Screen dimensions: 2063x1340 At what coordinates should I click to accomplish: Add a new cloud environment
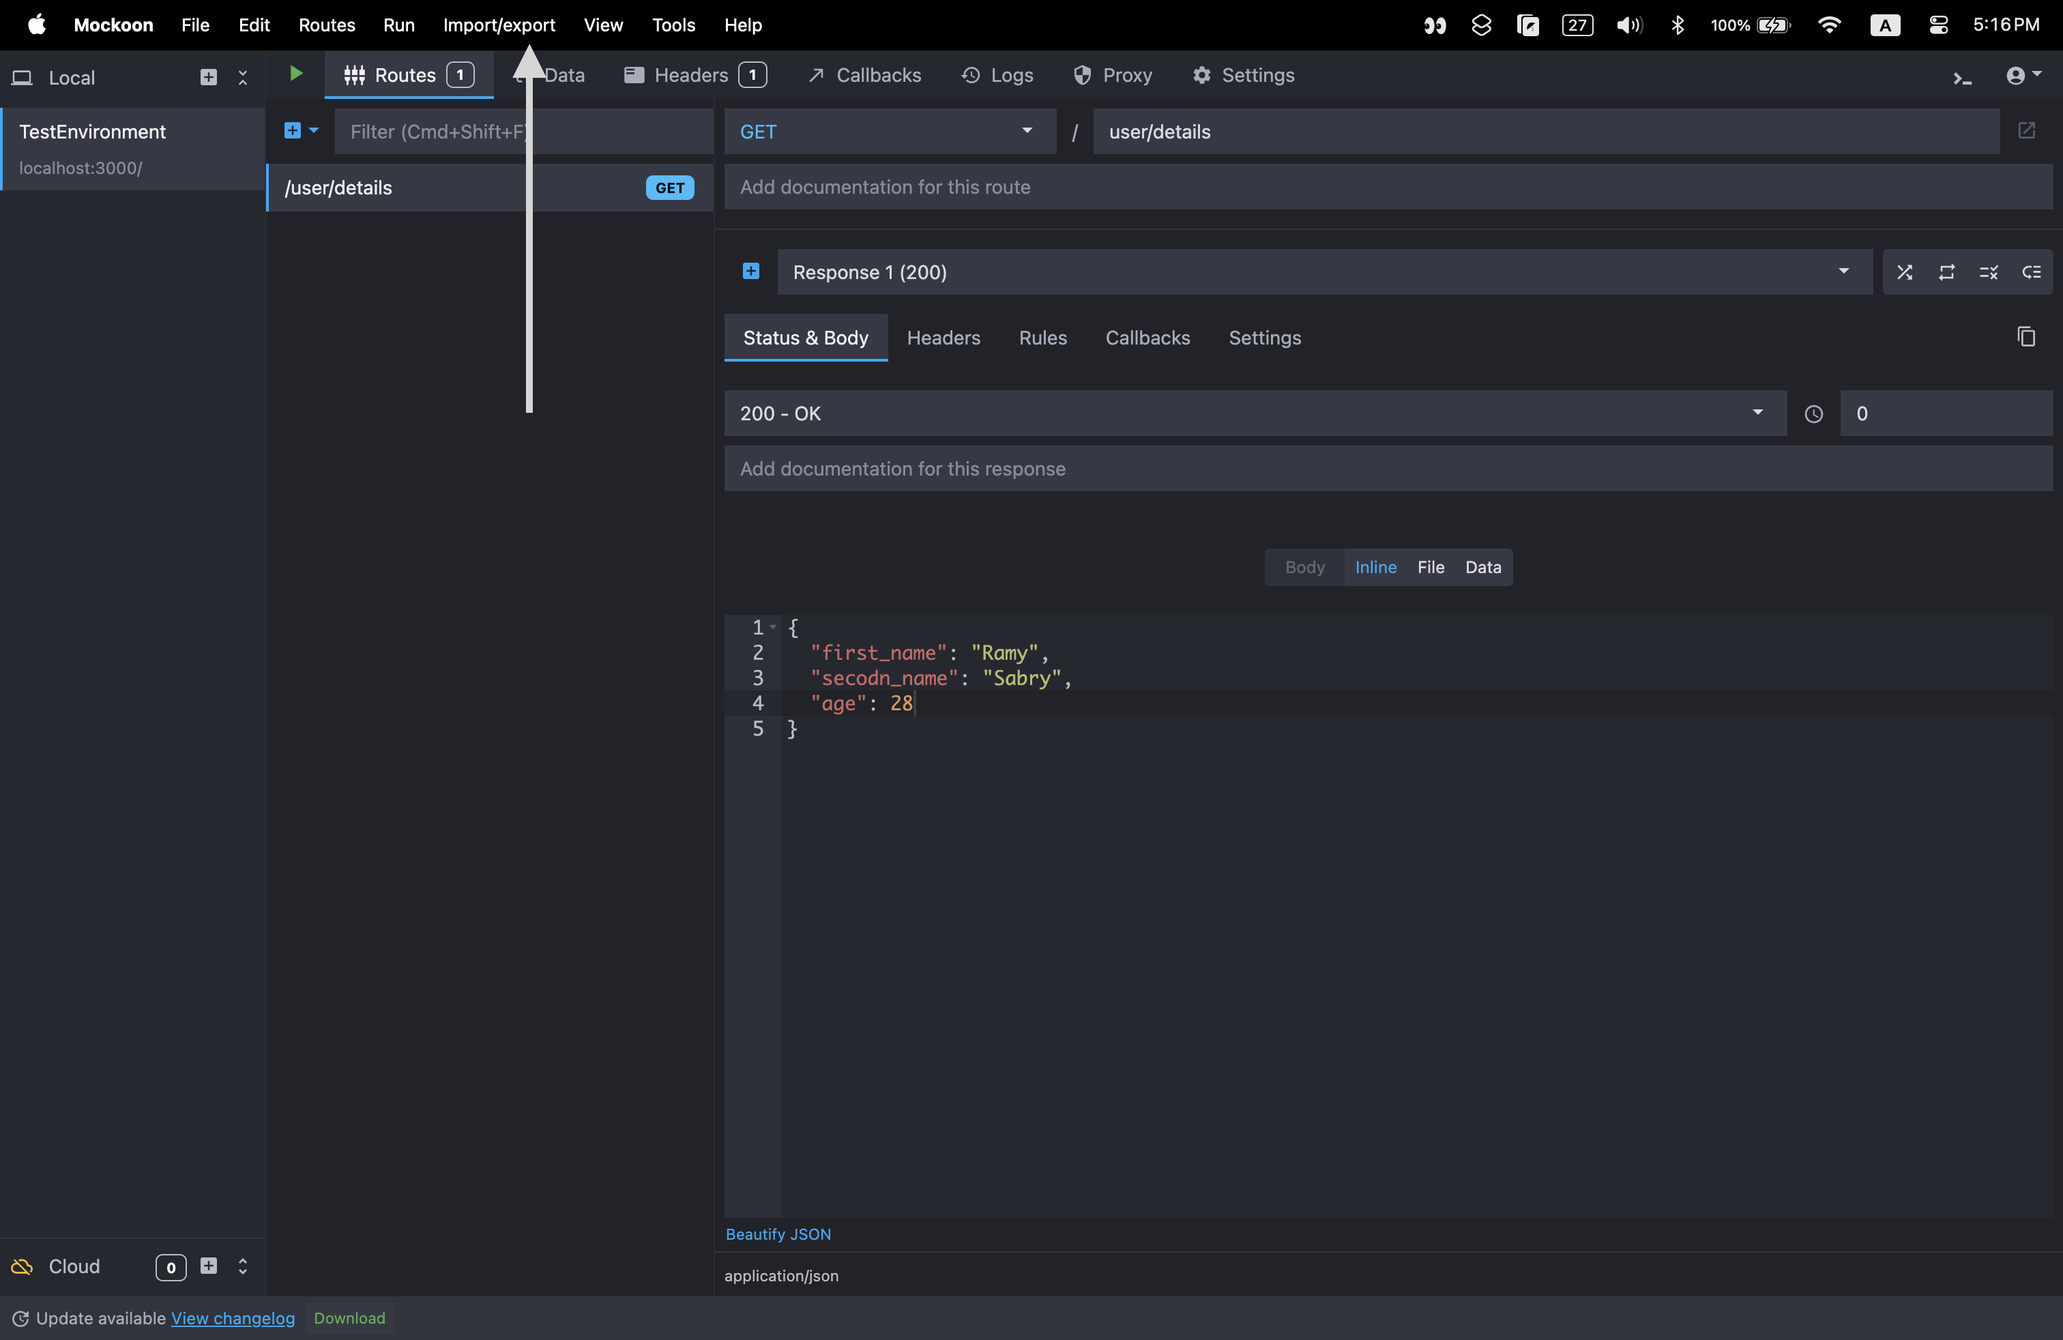coord(208,1266)
